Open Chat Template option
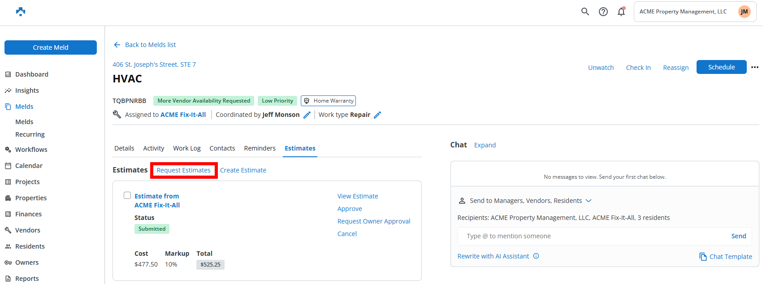Screen dimensions: 762x284 tap(726, 257)
